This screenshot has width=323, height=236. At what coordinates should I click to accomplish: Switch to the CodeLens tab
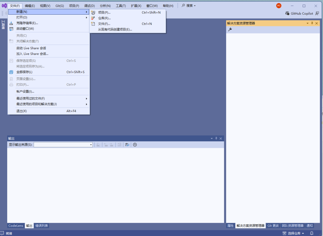coord(16,226)
